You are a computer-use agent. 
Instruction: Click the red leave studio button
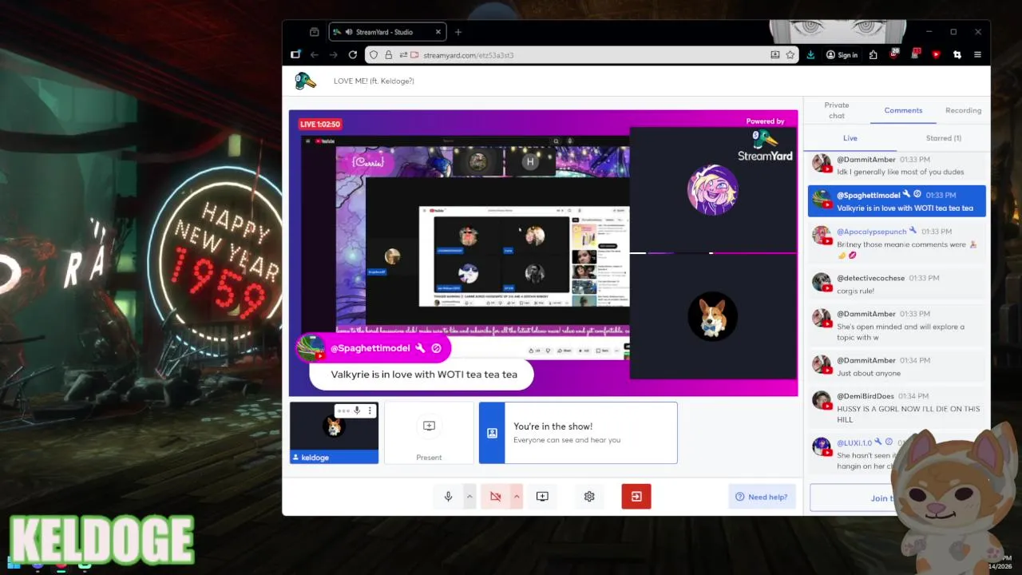[x=636, y=497]
